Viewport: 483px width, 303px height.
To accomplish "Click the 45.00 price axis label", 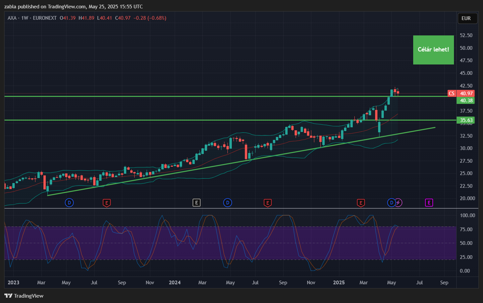I will (x=466, y=73).
